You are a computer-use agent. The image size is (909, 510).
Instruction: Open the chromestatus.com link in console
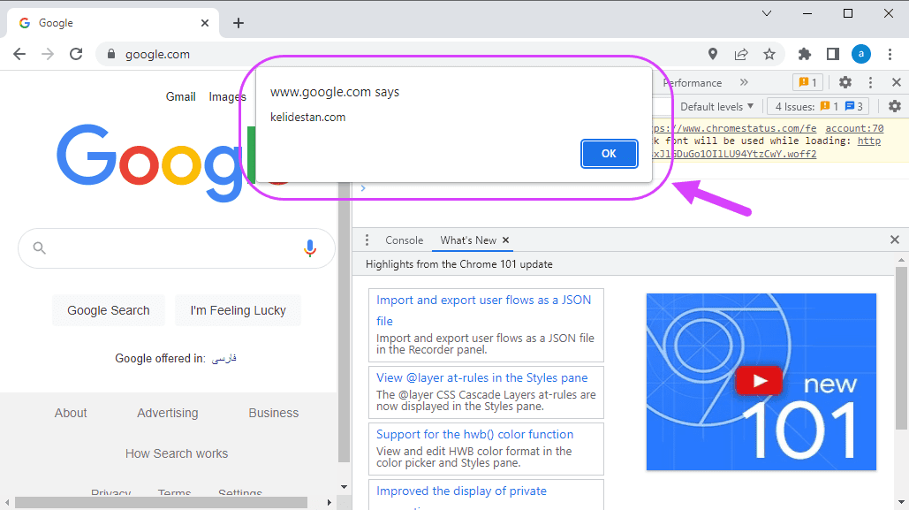734,128
